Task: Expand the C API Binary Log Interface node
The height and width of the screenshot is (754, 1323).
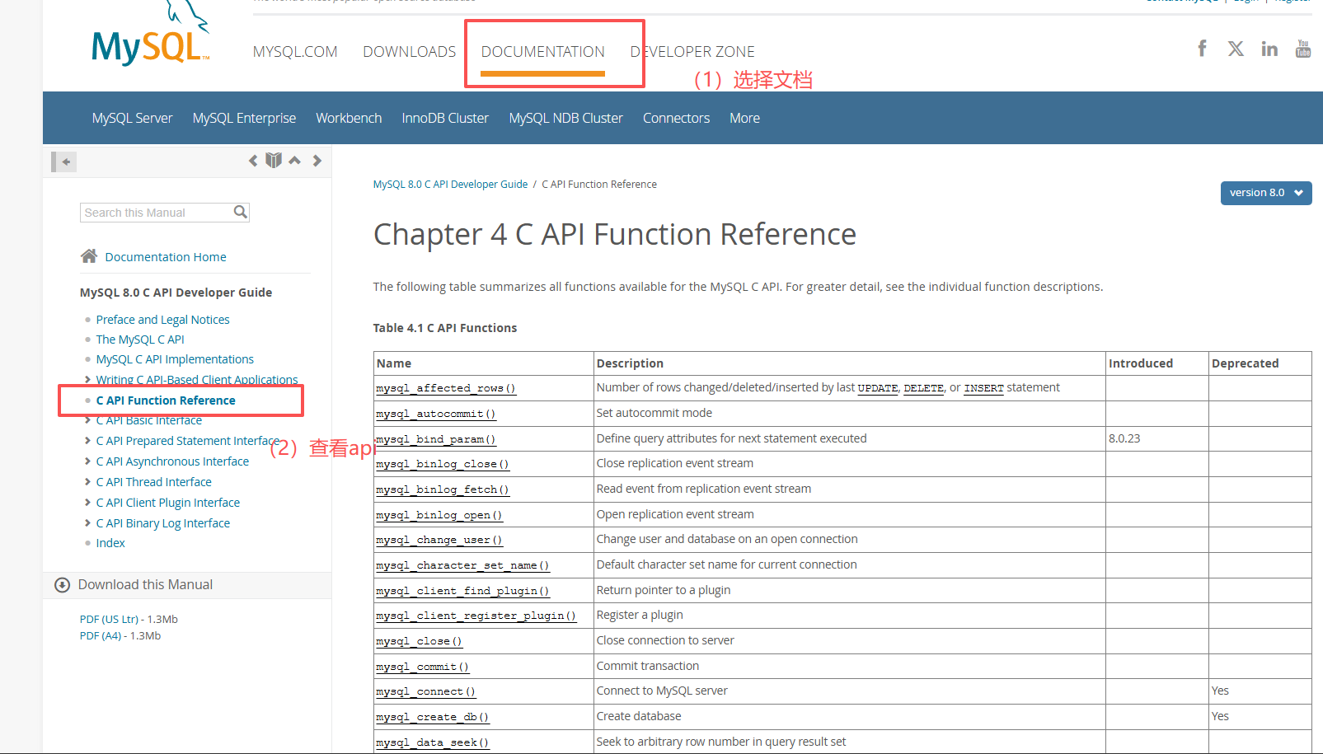Action: tap(88, 523)
